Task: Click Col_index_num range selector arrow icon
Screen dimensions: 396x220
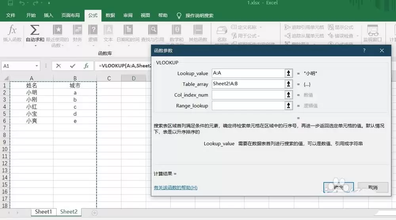Action: point(288,95)
